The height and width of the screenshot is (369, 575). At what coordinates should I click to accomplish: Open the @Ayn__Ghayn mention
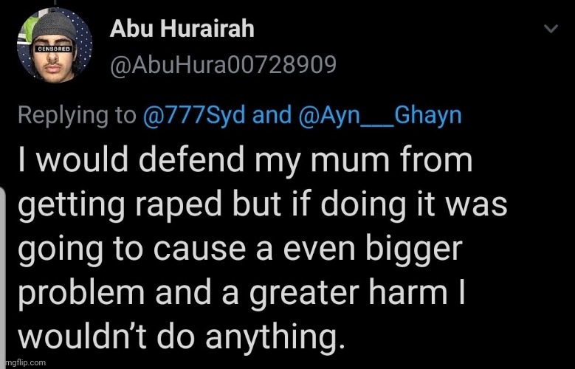tap(380, 114)
